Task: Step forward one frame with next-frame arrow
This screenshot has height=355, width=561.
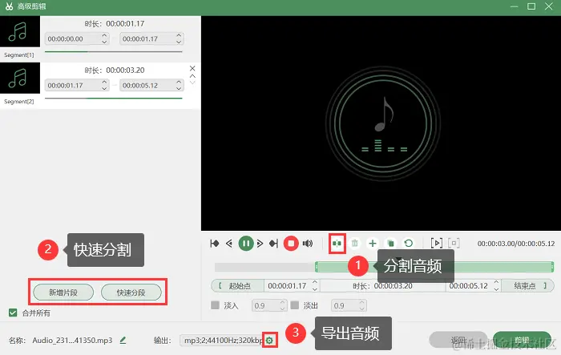Action: (x=260, y=244)
